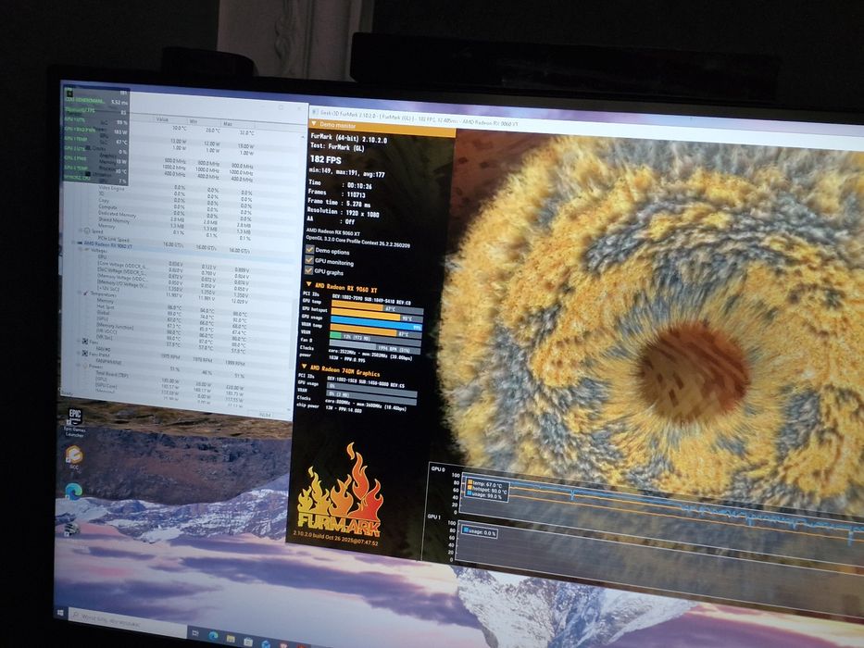The width and height of the screenshot is (864, 648).
Task: Click the 'Resolution : 1920 x 1080' line
Action: [344, 212]
